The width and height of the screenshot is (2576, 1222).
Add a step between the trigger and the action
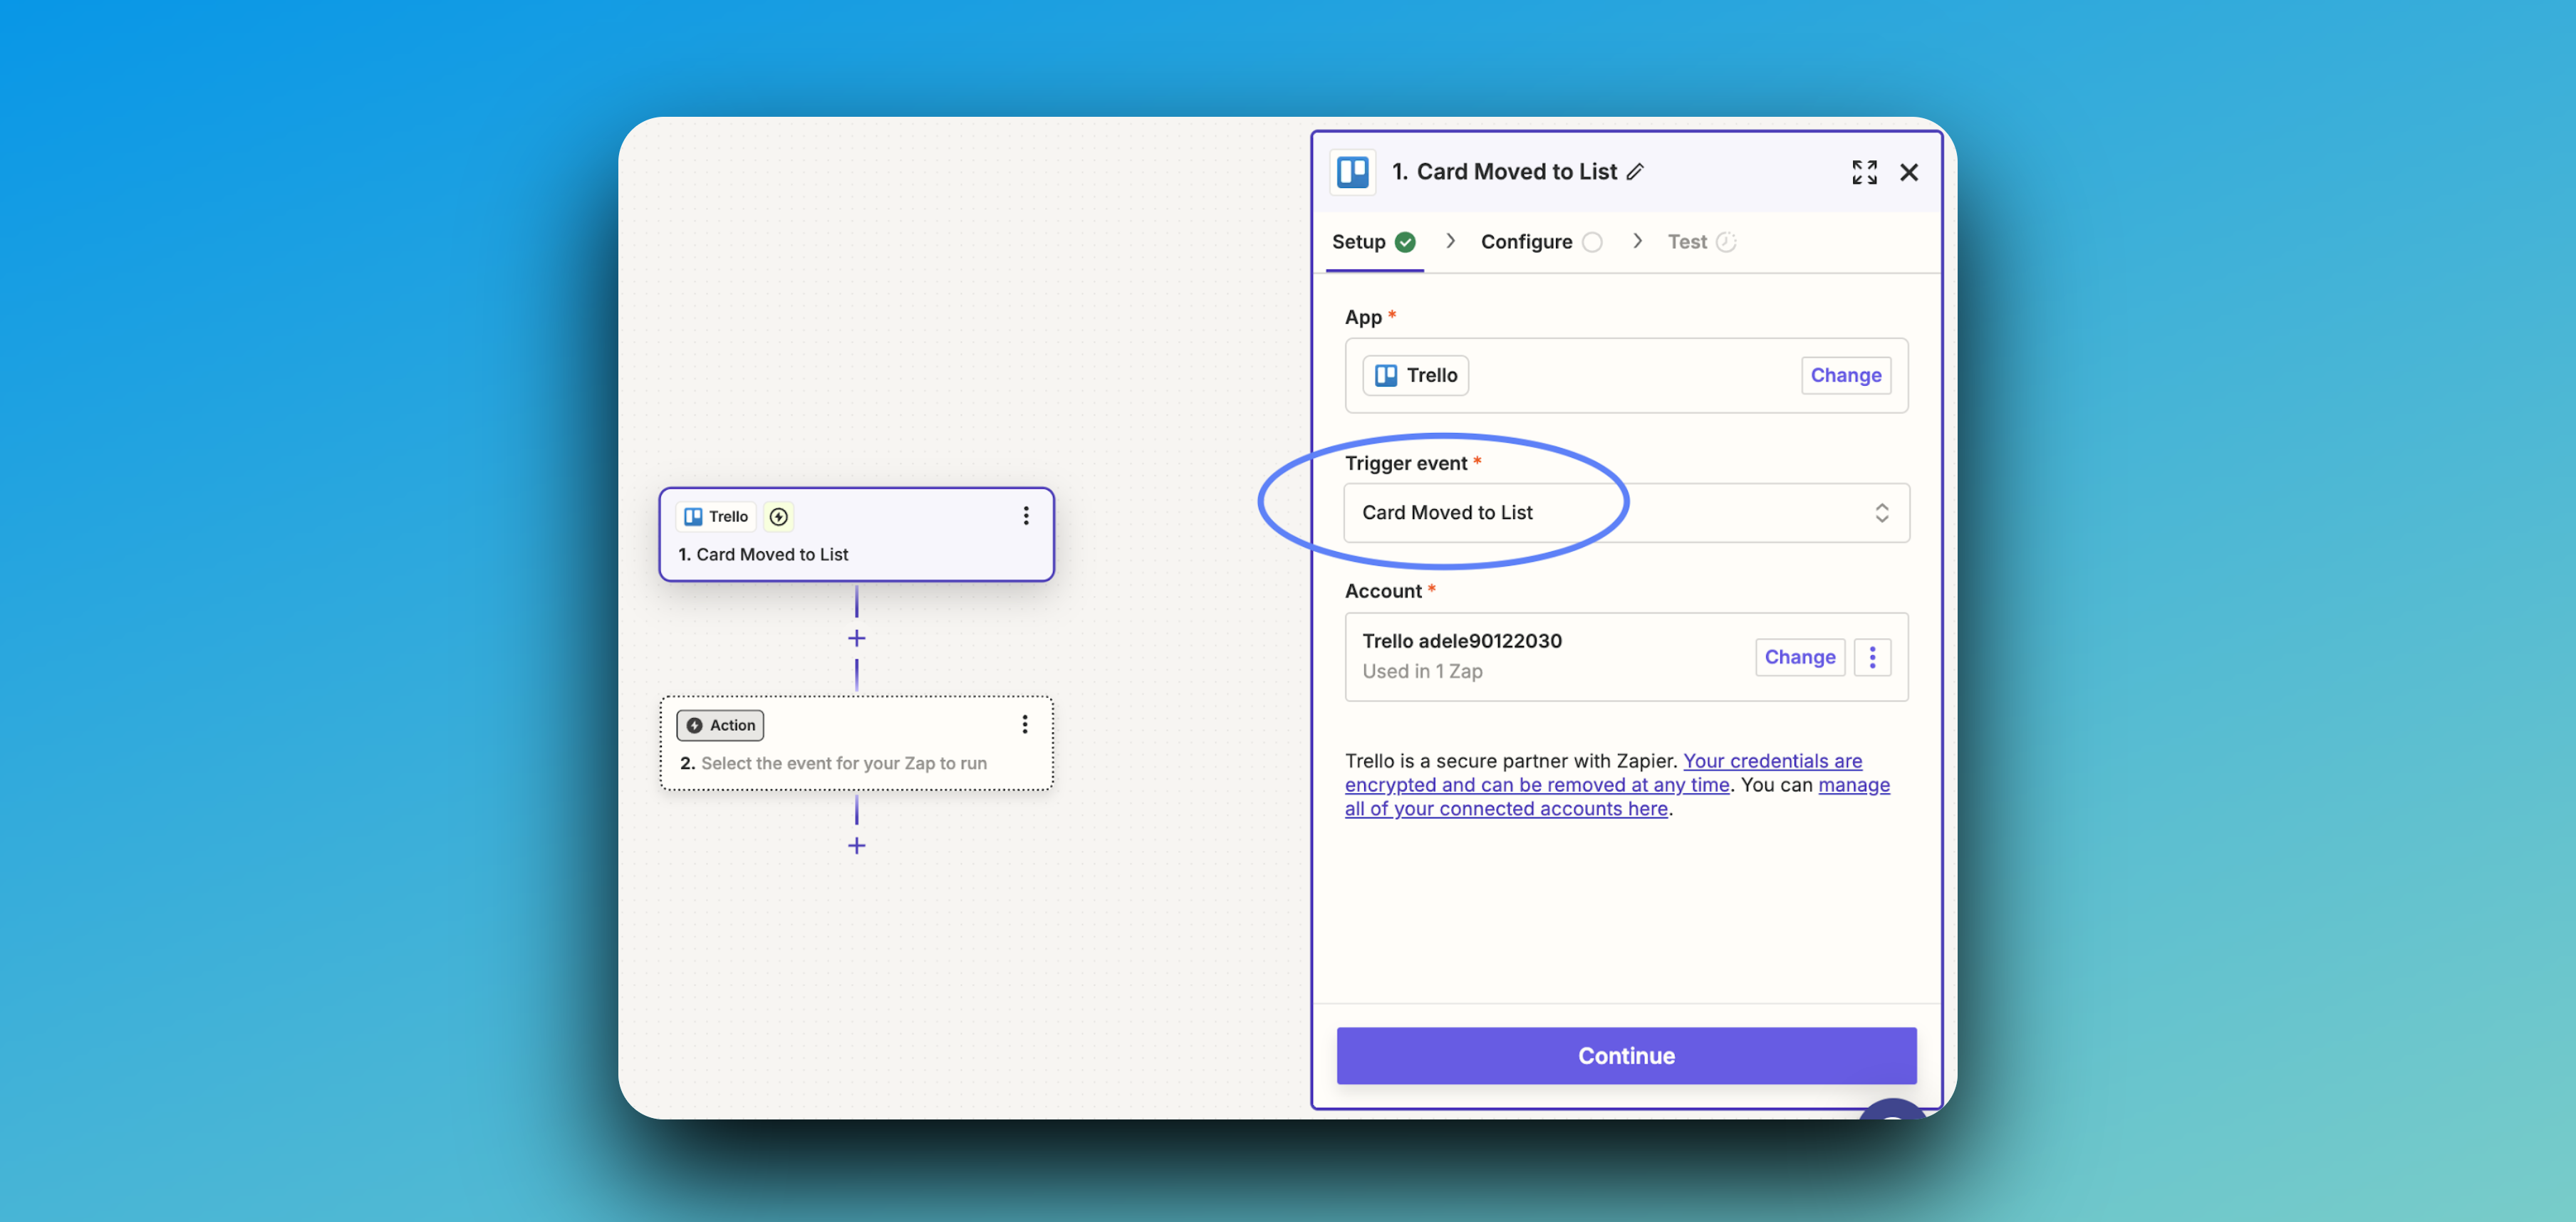(x=856, y=638)
